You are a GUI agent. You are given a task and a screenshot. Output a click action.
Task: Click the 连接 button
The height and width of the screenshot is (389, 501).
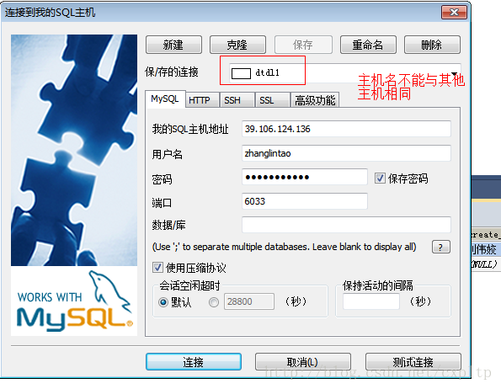(194, 362)
